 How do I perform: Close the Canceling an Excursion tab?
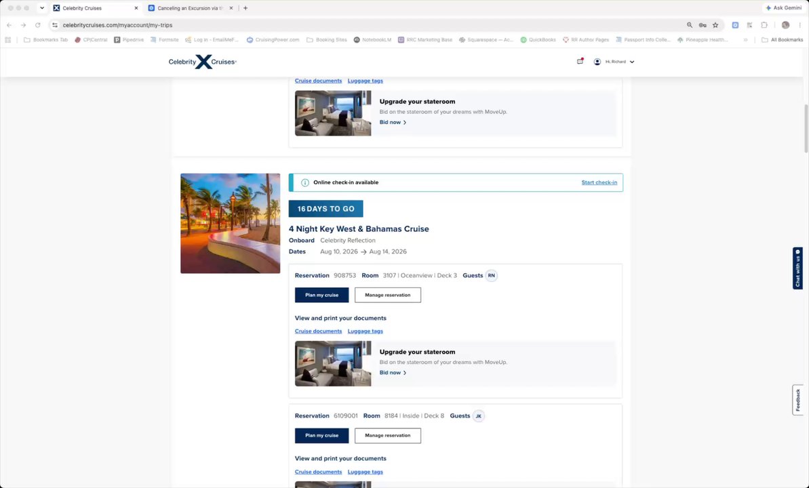click(x=231, y=8)
